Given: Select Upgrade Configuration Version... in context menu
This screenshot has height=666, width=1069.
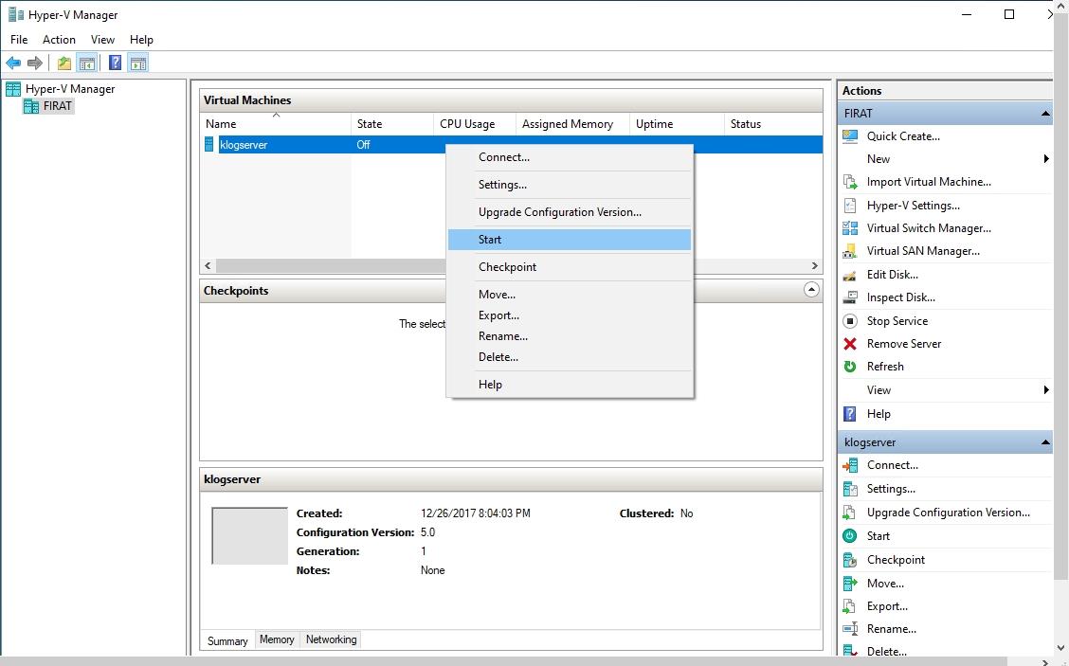Looking at the screenshot, I should coord(570,212).
